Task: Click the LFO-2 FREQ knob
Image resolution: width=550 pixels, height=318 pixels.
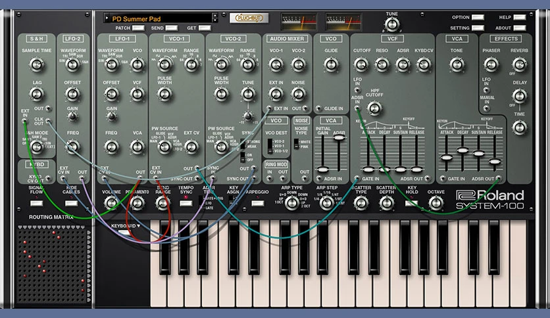Action: (x=72, y=147)
